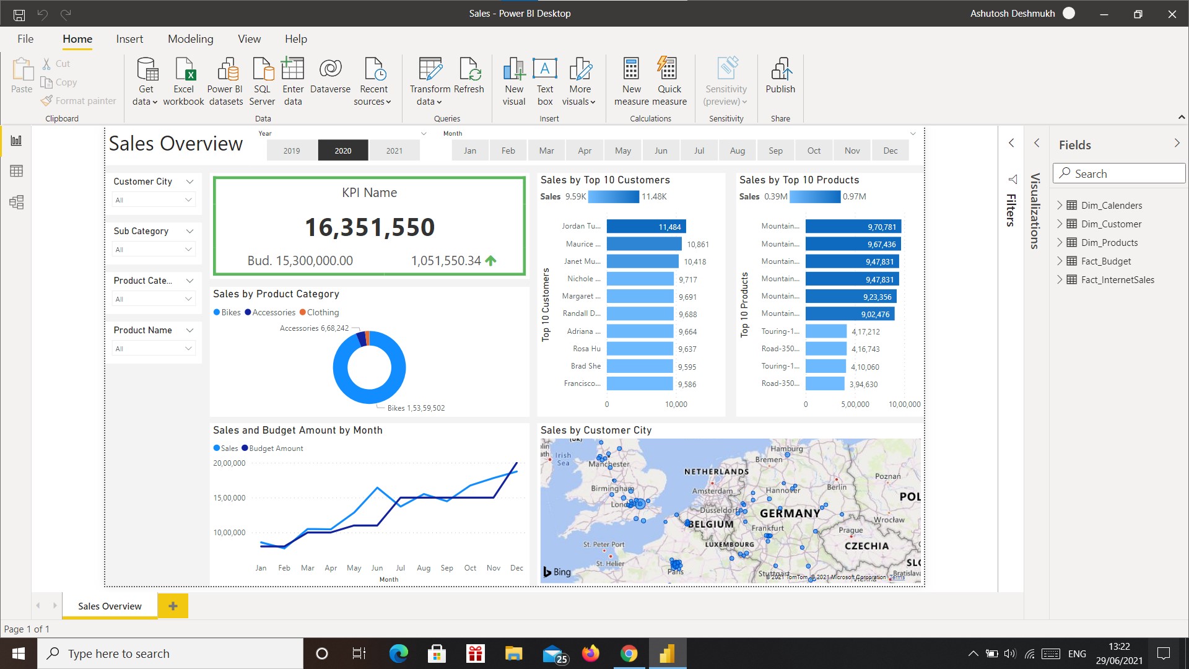Select 2019 in Year slicer
Image resolution: width=1189 pixels, height=669 pixels.
292,151
